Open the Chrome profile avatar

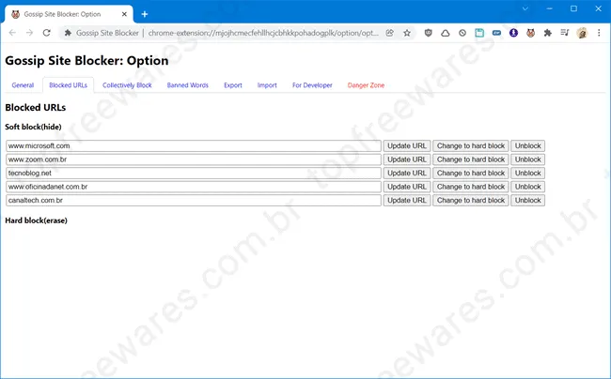pos(582,33)
